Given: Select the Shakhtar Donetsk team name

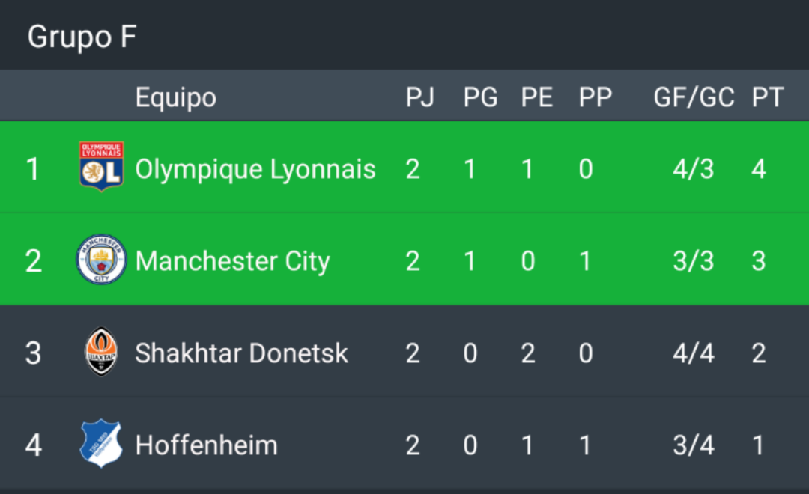Looking at the screenshot, I should pyautogui.click(x=241, y=353).
